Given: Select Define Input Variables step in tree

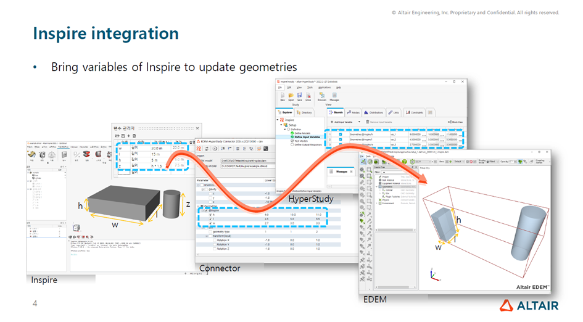Looking at the screenshot, I should point(307,137).
